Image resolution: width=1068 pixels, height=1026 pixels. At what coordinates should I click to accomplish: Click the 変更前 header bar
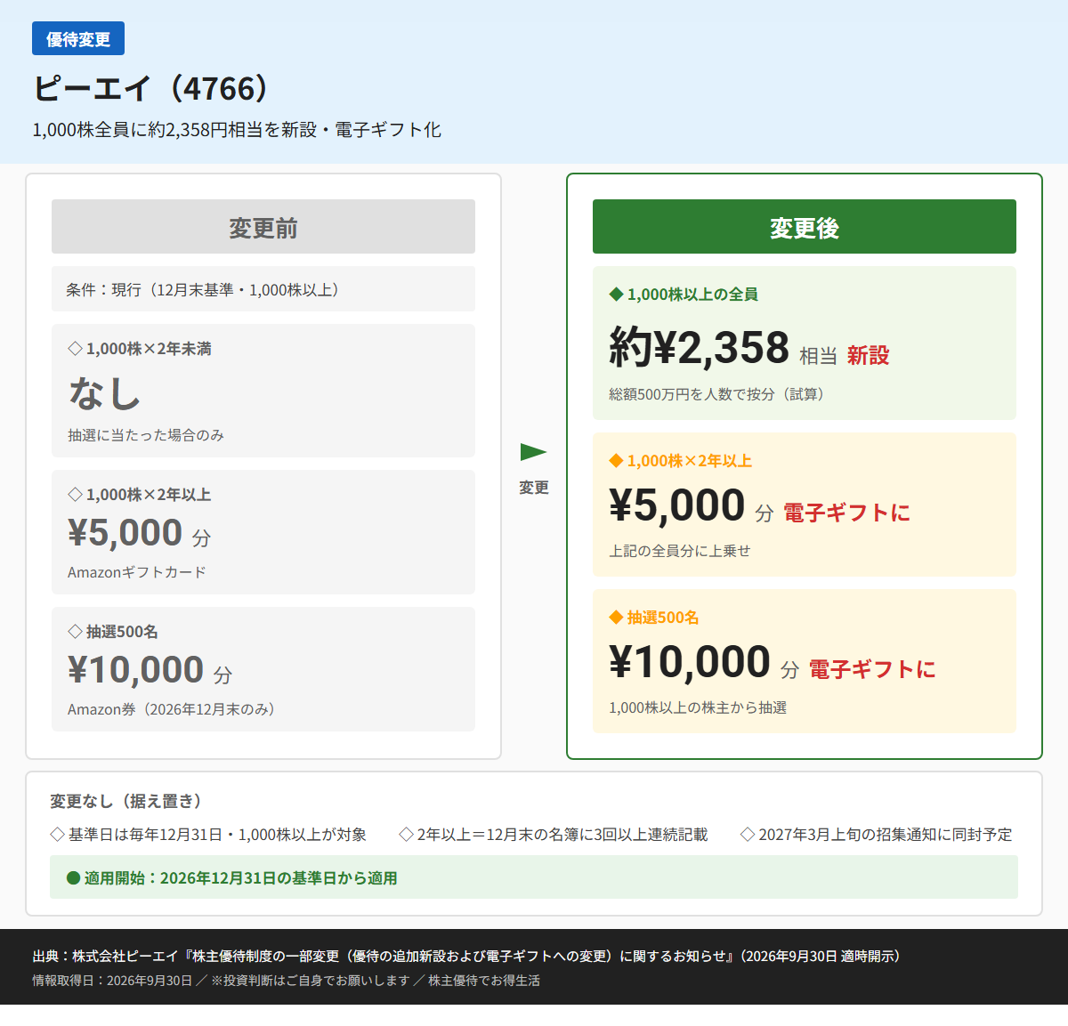pyautogui.click(x=263, y=227)
